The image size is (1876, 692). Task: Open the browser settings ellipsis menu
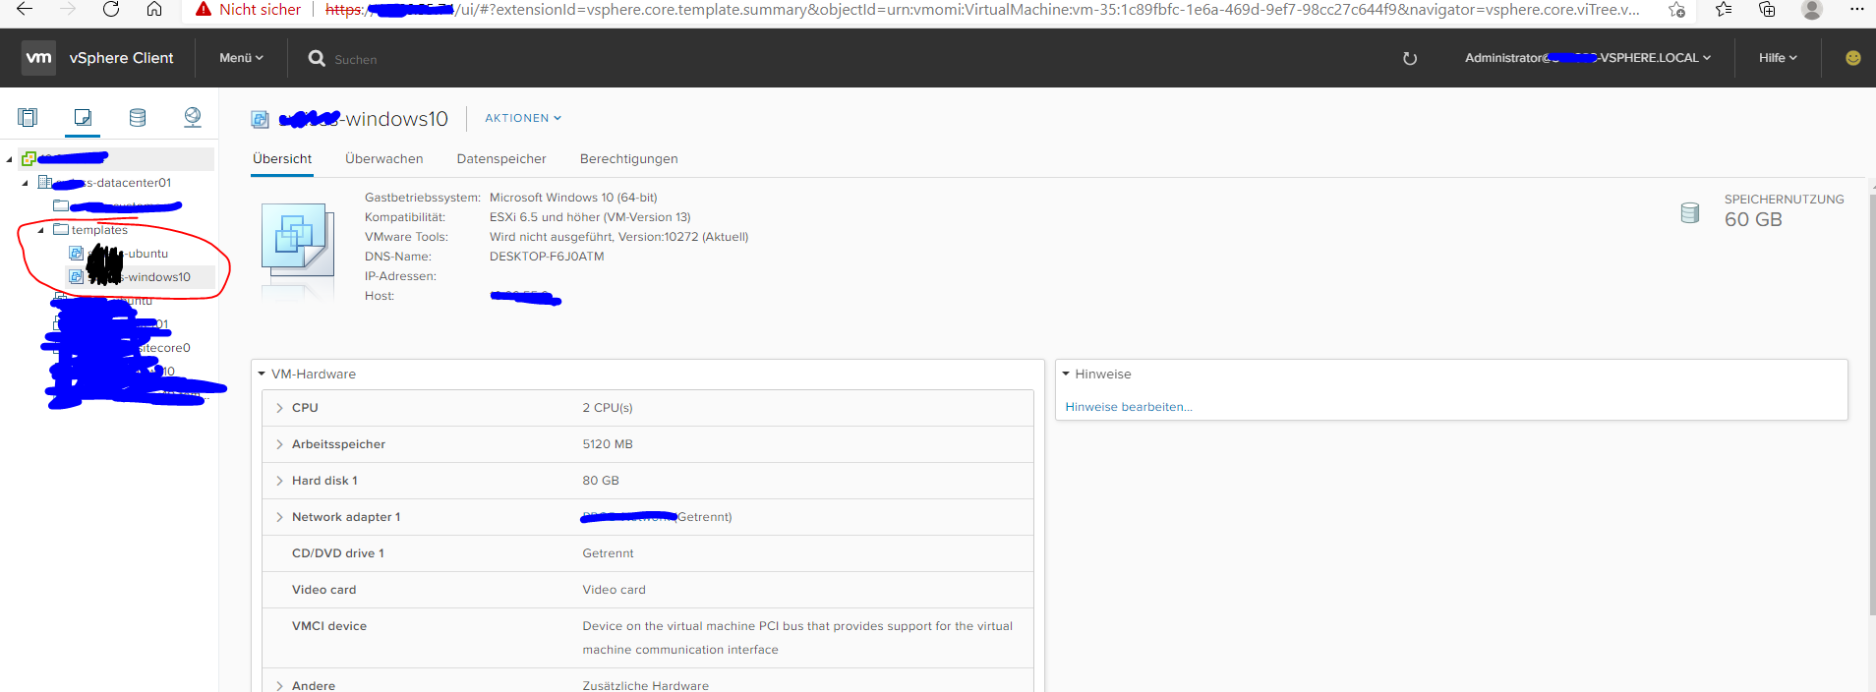click(x=1856, y=9)
